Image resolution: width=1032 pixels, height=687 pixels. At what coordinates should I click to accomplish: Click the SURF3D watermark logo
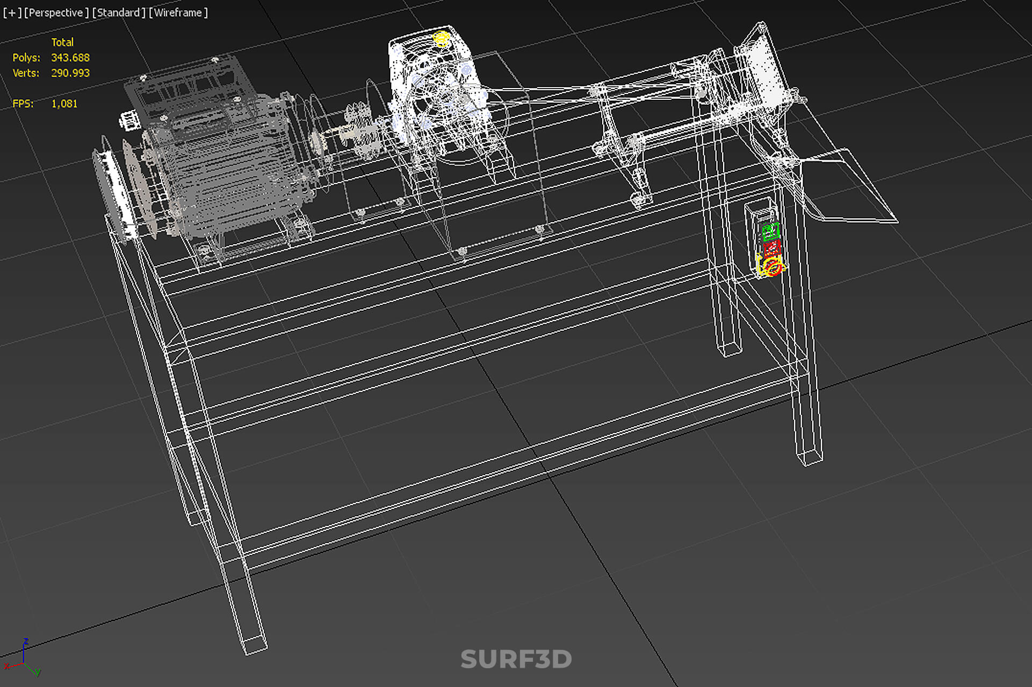(x=516, y=660)
